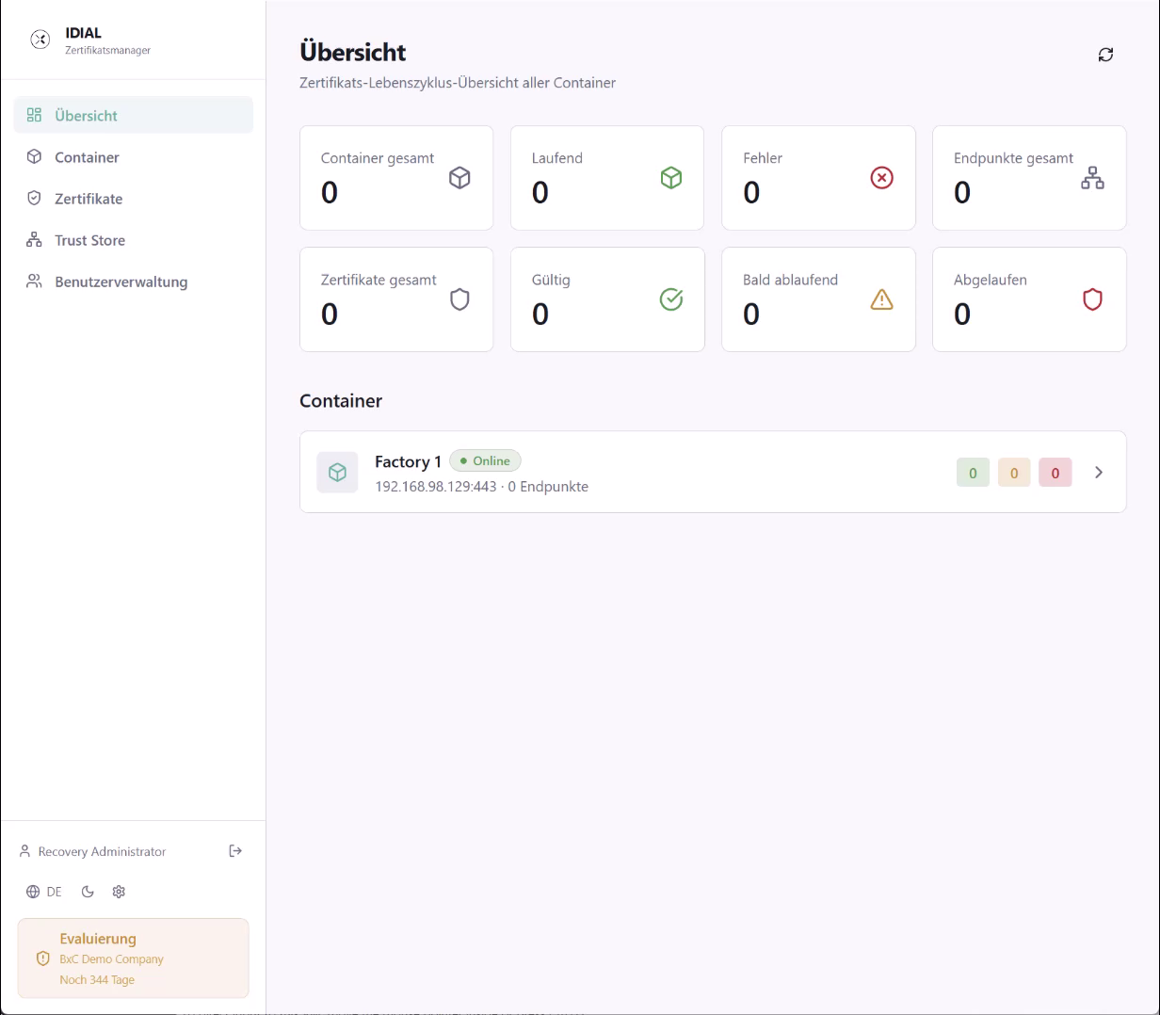Open the DE language selector
The height and width of the screenshot is (1015, 1160).
[x=44, y=892]
